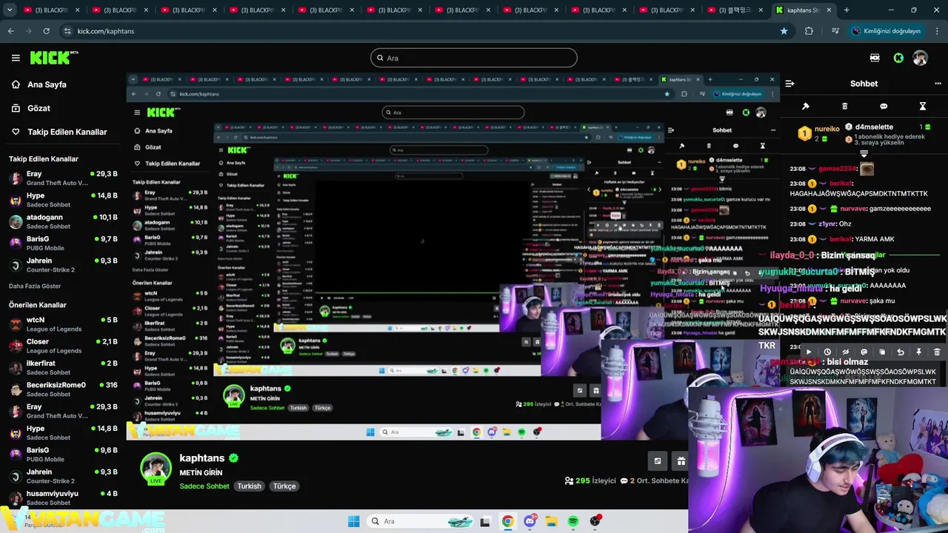Open the Windows Start menu
The height and width of the screenshot is (533, 948).
click(x=353, y=521)
